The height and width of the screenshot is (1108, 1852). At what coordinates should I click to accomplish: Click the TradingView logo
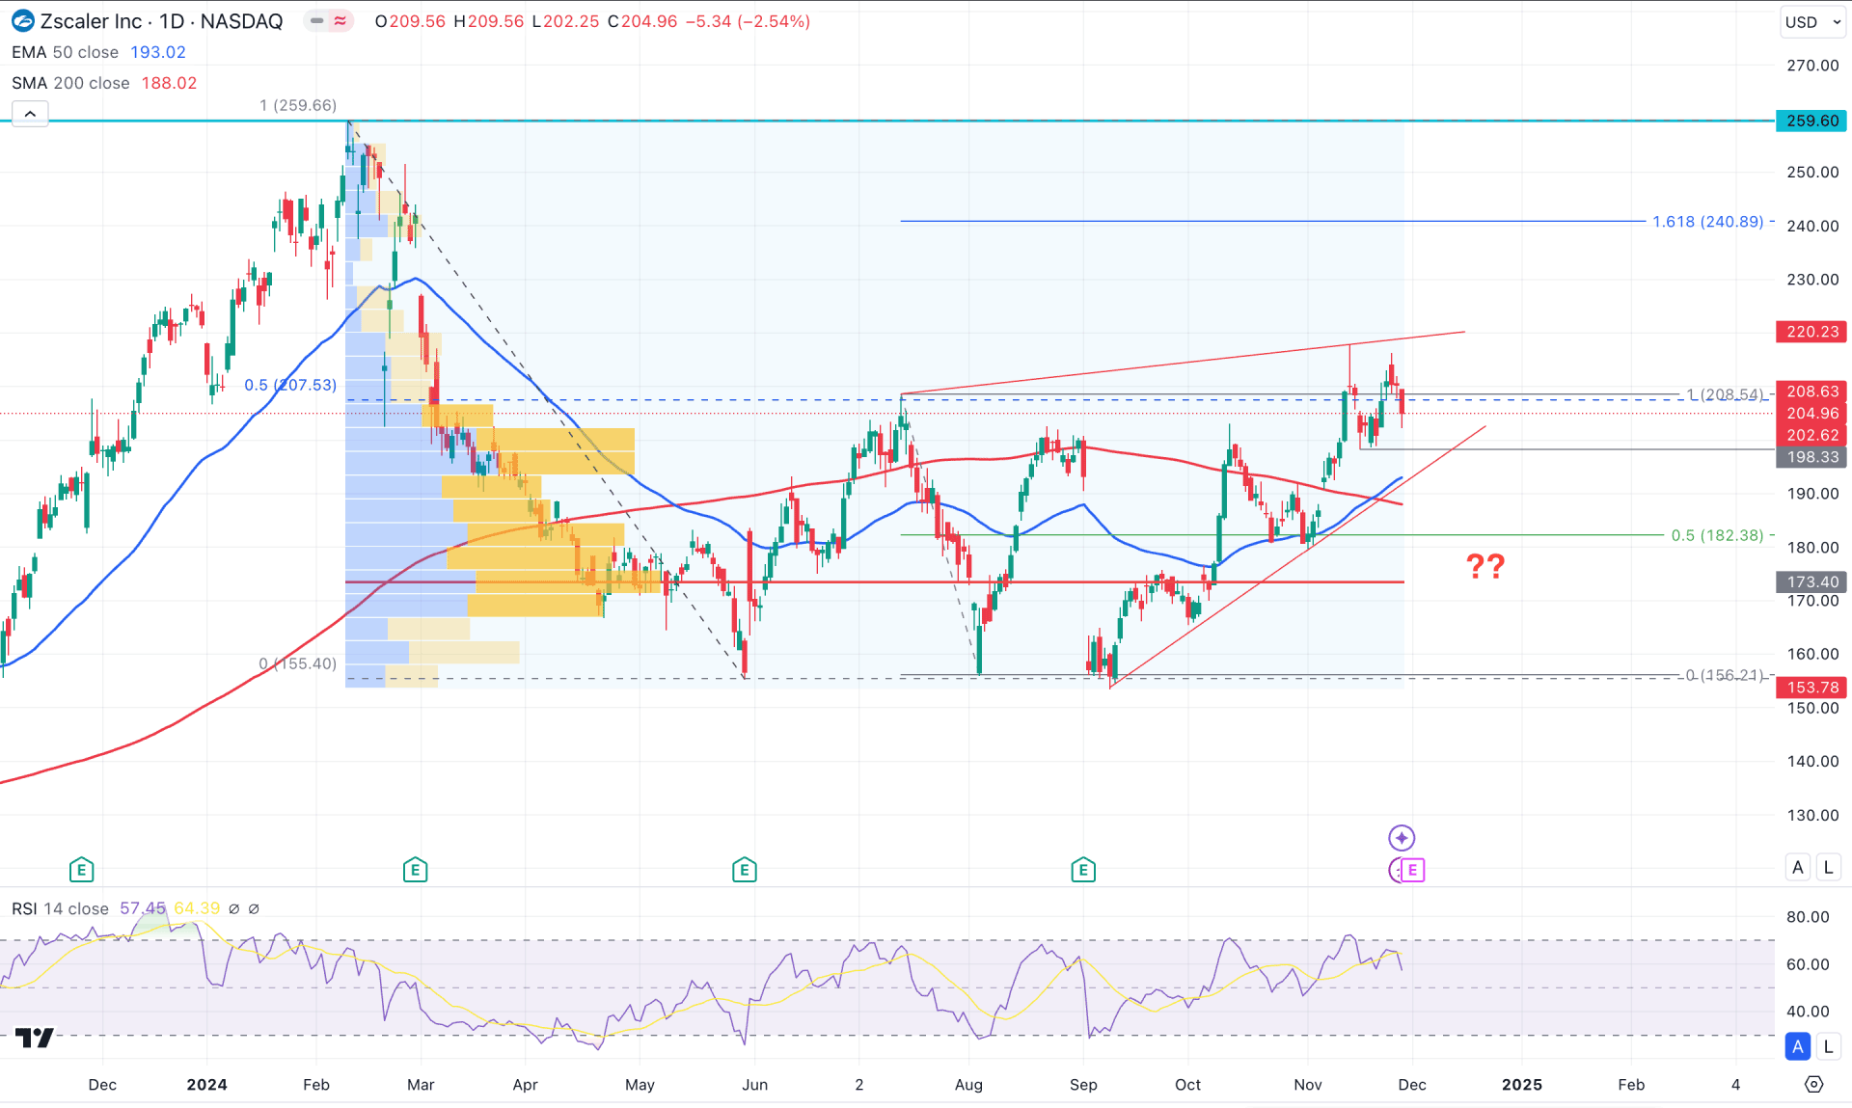(x=35, y=1038)
